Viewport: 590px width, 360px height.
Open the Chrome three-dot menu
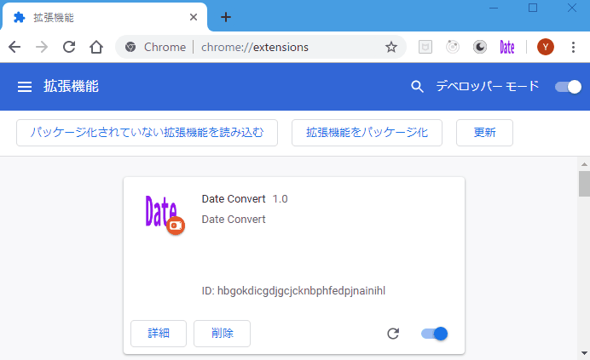pos(573,47)
